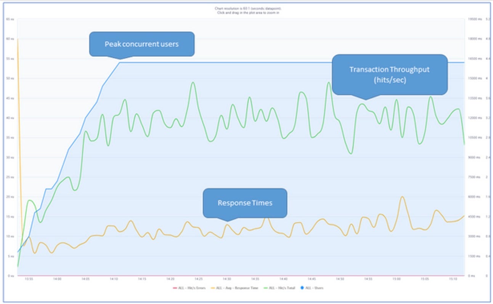Select the Peak concurrent users callout bubble
This screenshot has width=493, height=304.
pos(142,44)
